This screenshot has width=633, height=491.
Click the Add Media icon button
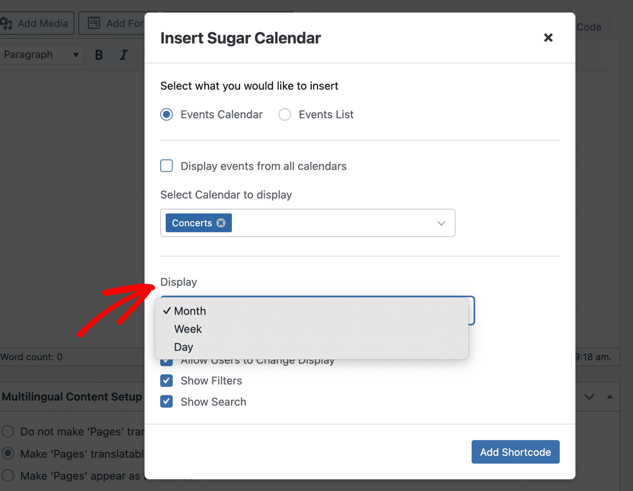(x=36, y=23)
